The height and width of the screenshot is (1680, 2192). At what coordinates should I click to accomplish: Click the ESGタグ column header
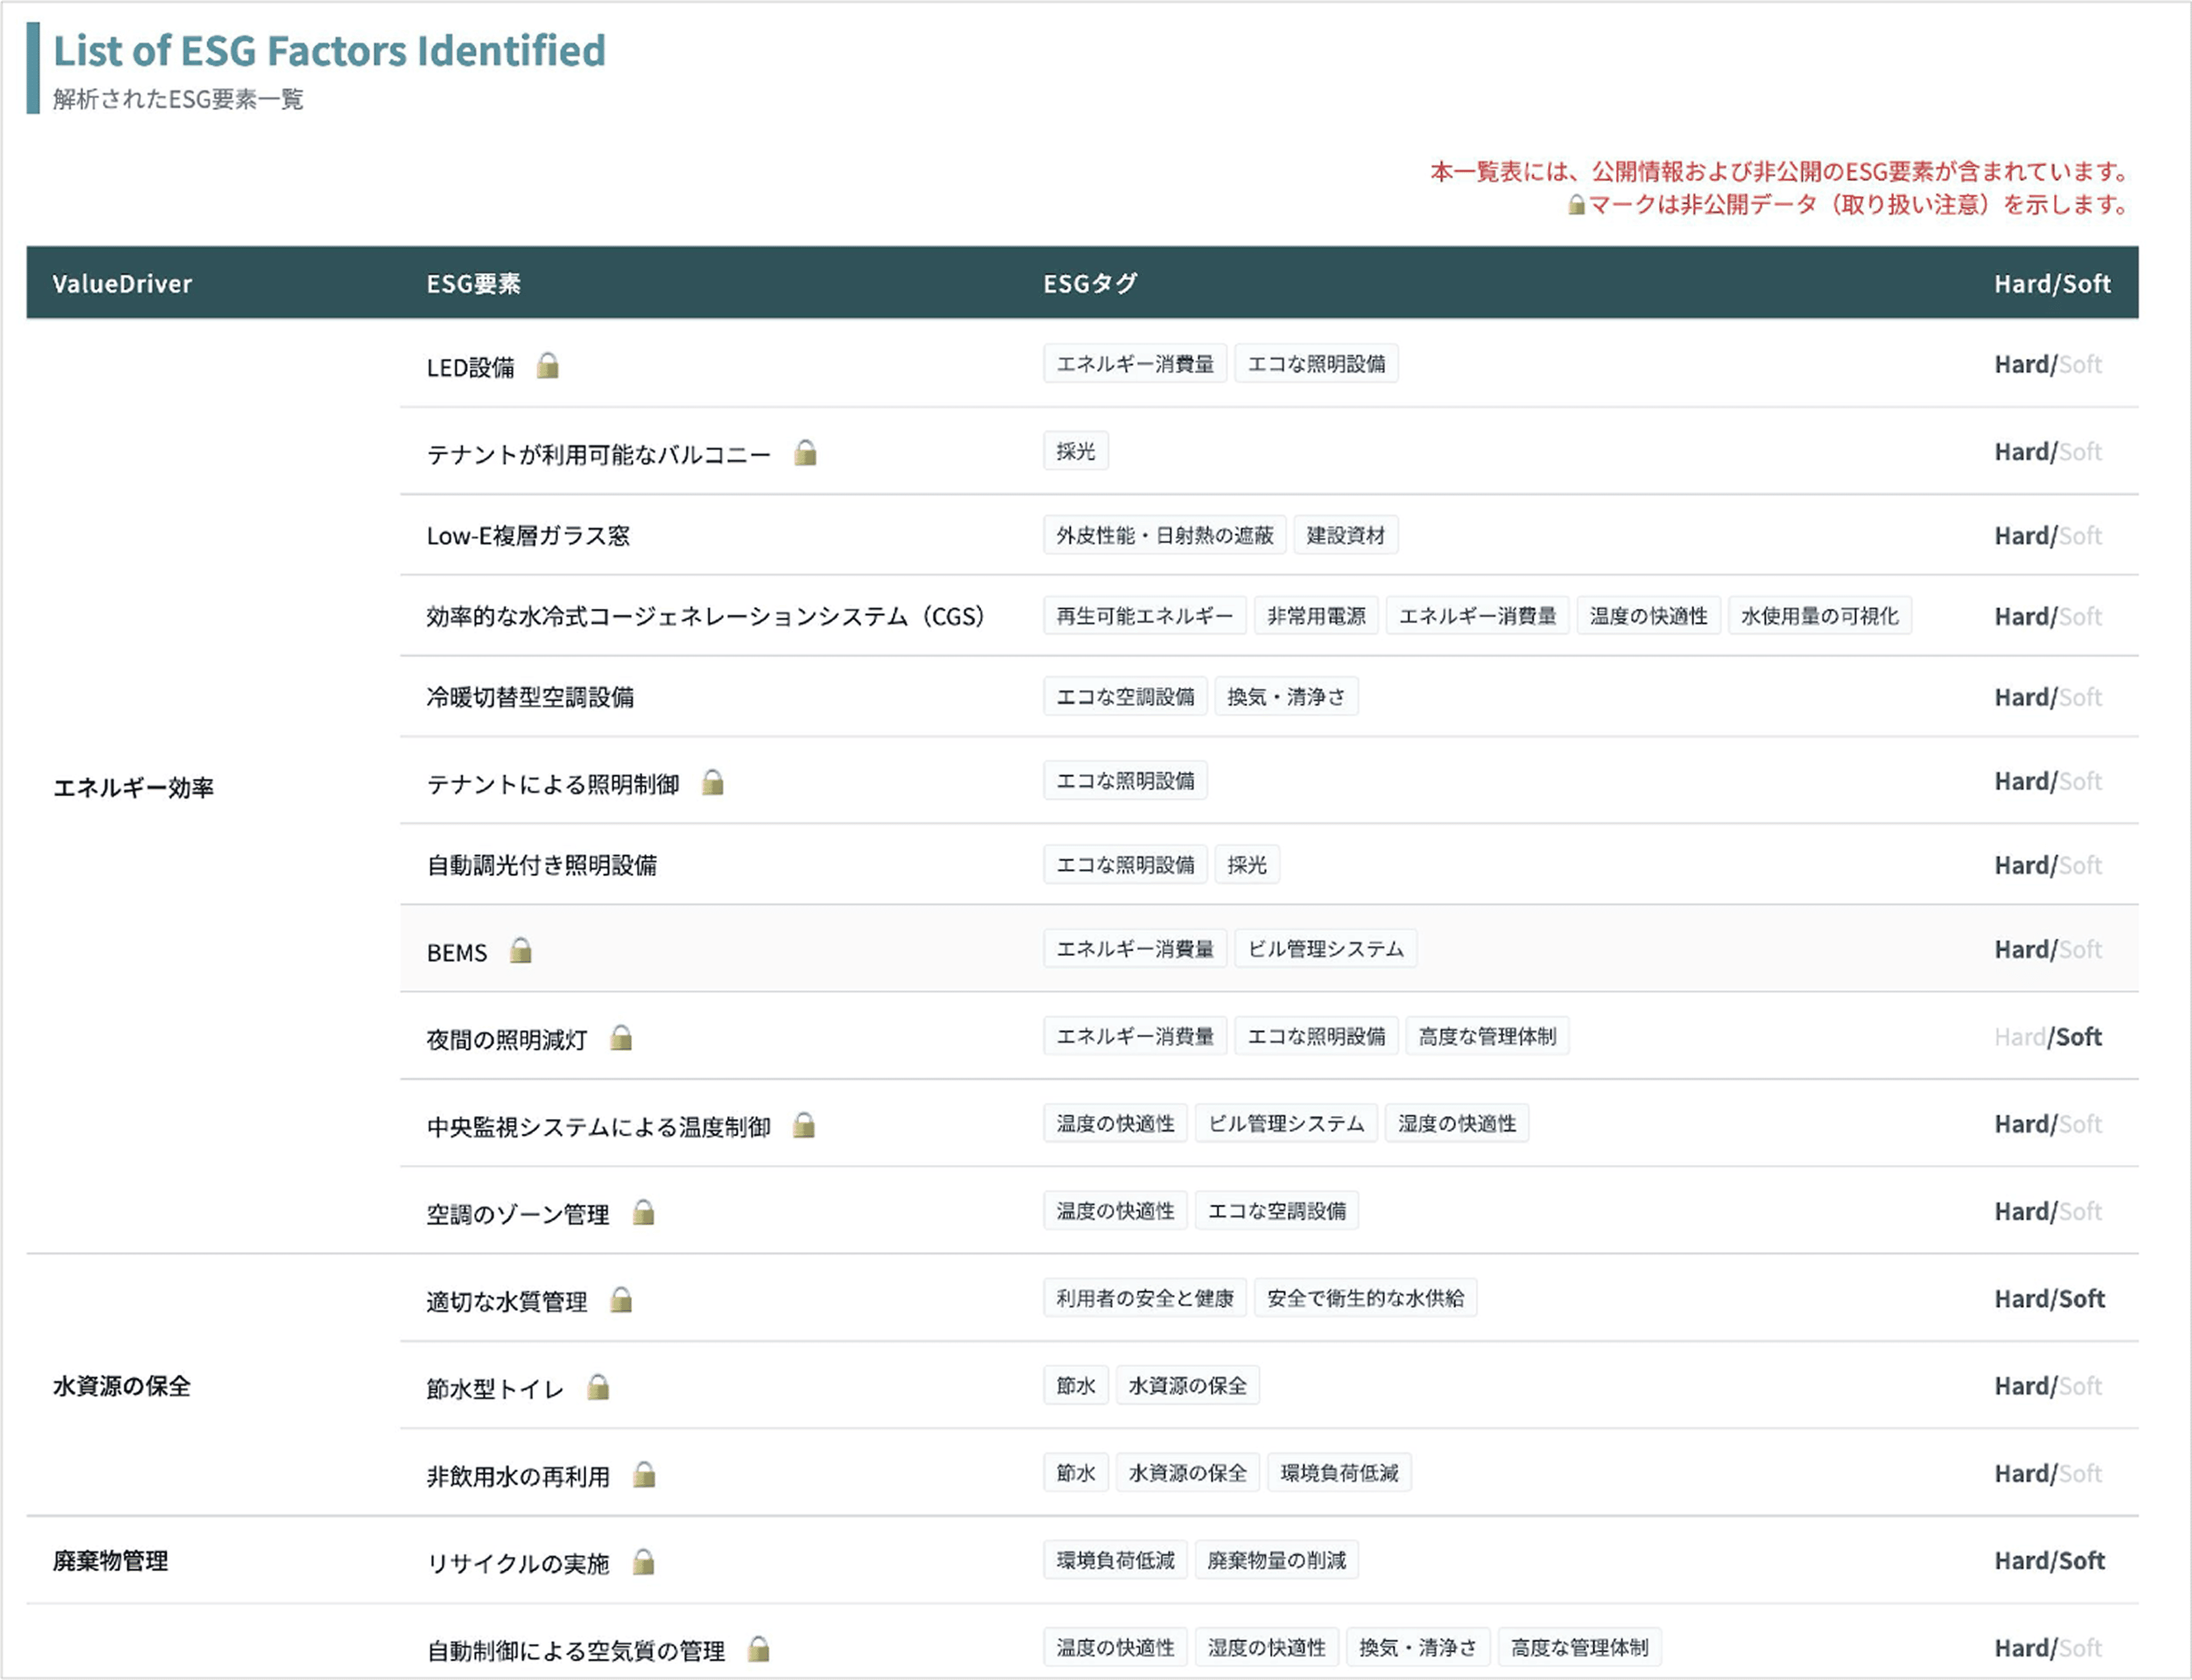(1090, 284)
